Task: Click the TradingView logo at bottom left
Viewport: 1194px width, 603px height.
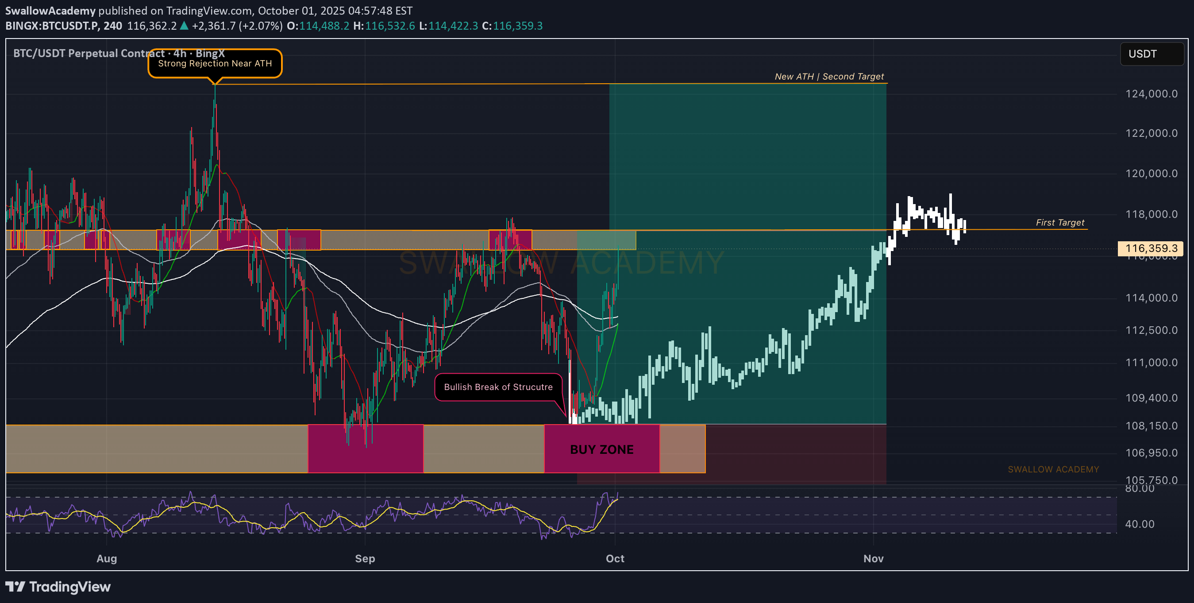Action: [x=58, y=587]
